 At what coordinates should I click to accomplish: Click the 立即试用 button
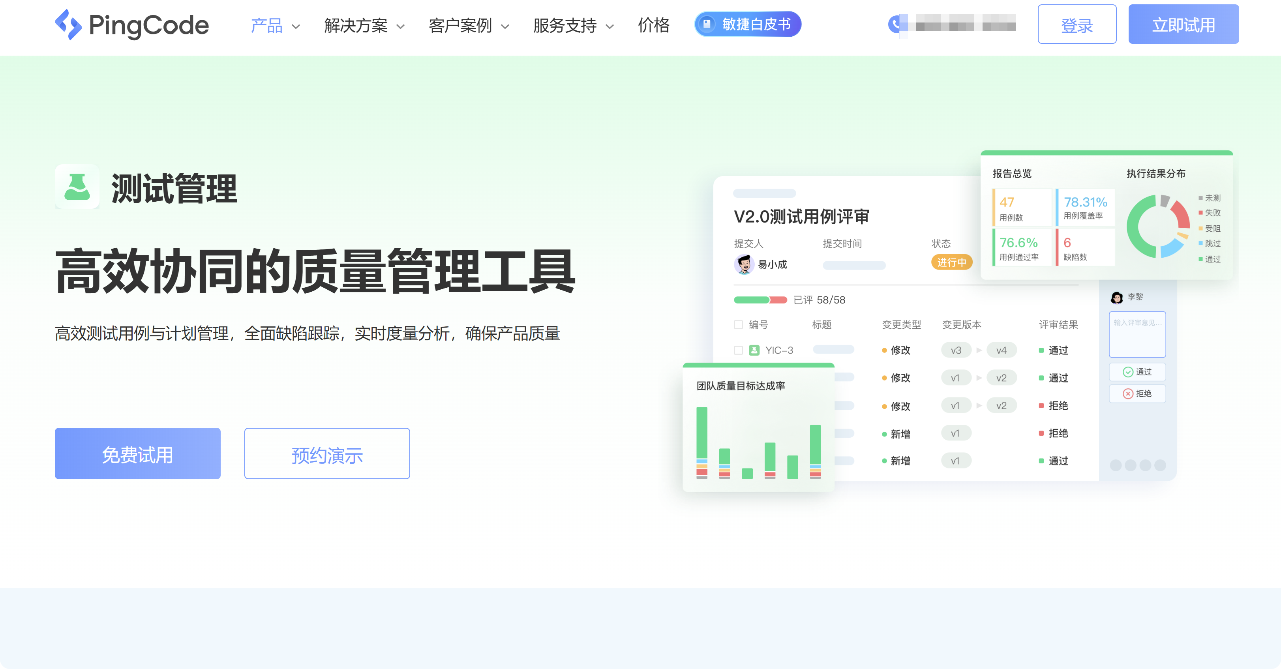coord(1183,24)
